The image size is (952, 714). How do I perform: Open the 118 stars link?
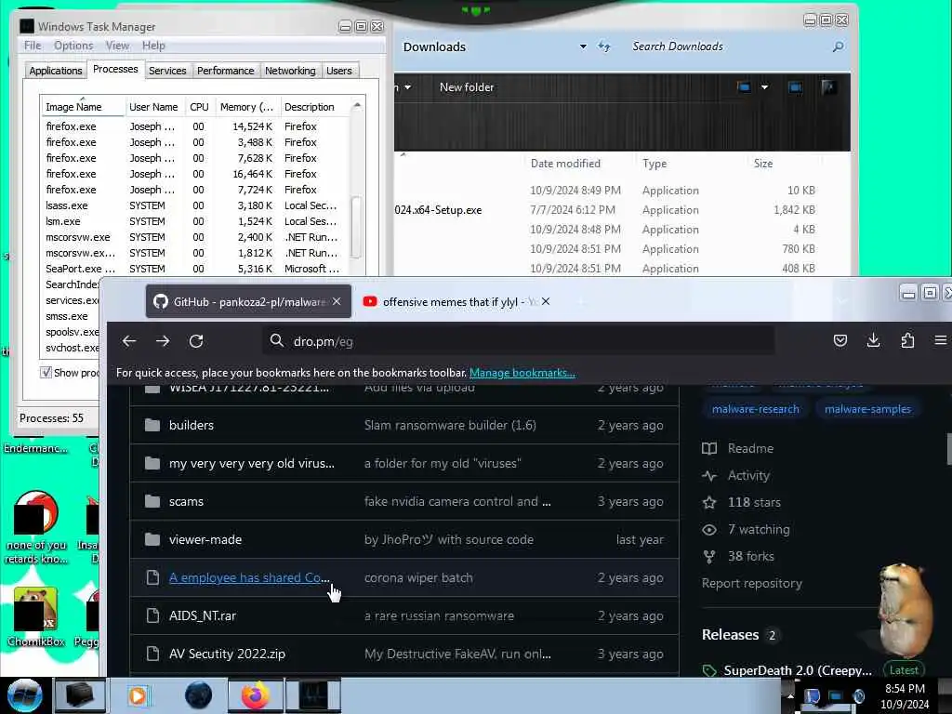(754, 502)
